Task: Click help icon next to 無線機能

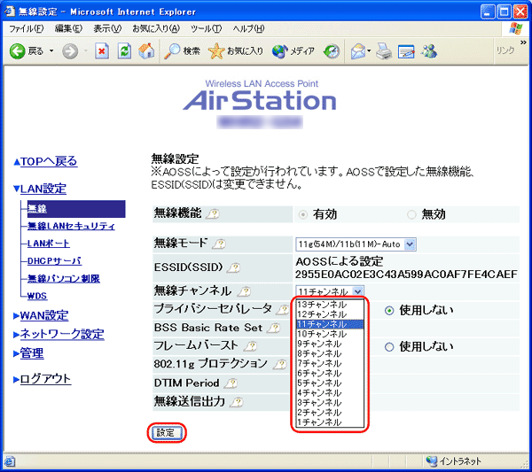Action: click(x=213, y=214)
